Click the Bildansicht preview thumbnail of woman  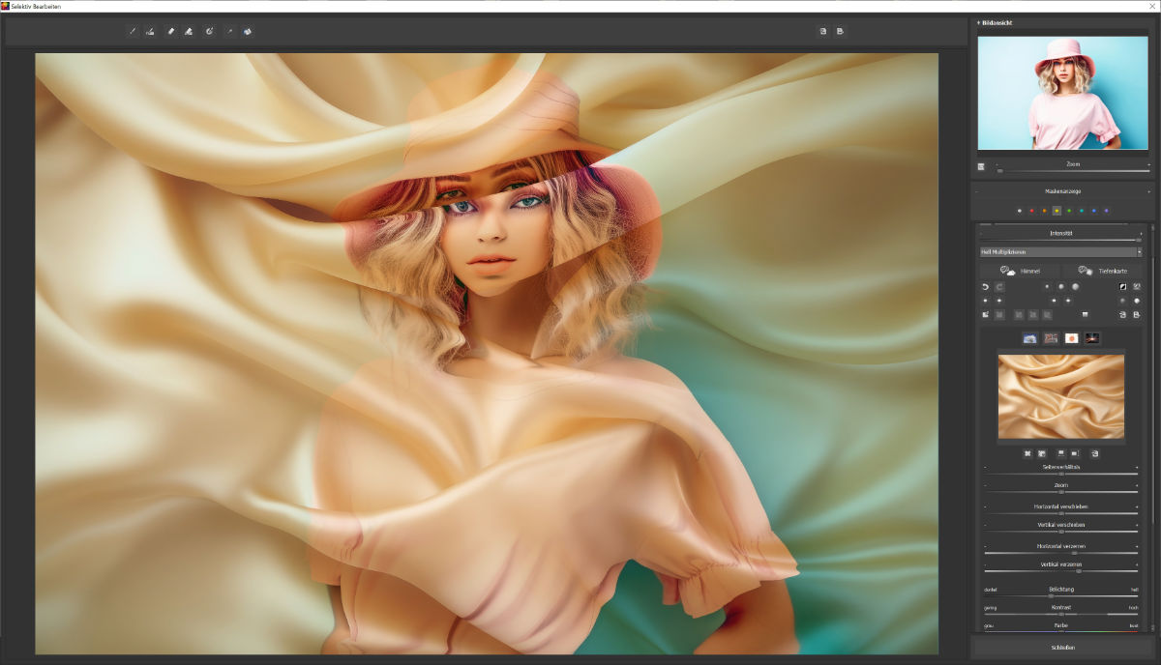(x=1062, y=93)
